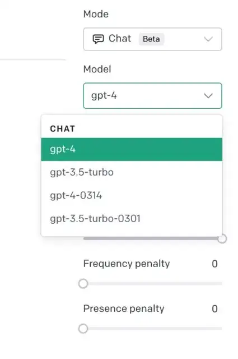Click the CHAT group header in list

tap(62, 128)
